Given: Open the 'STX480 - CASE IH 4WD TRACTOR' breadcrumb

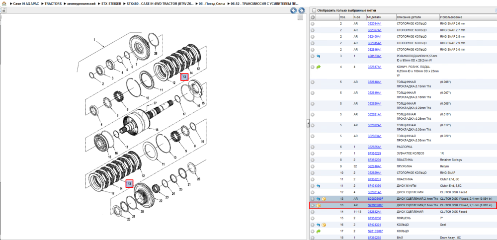Looking at the screenshot, I should (160, 4).
